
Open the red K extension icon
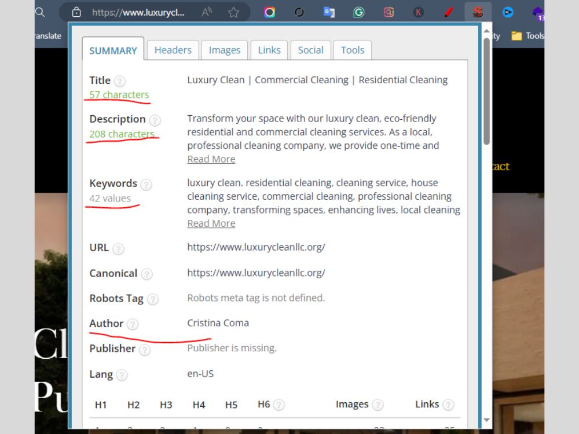click(419, 13)
